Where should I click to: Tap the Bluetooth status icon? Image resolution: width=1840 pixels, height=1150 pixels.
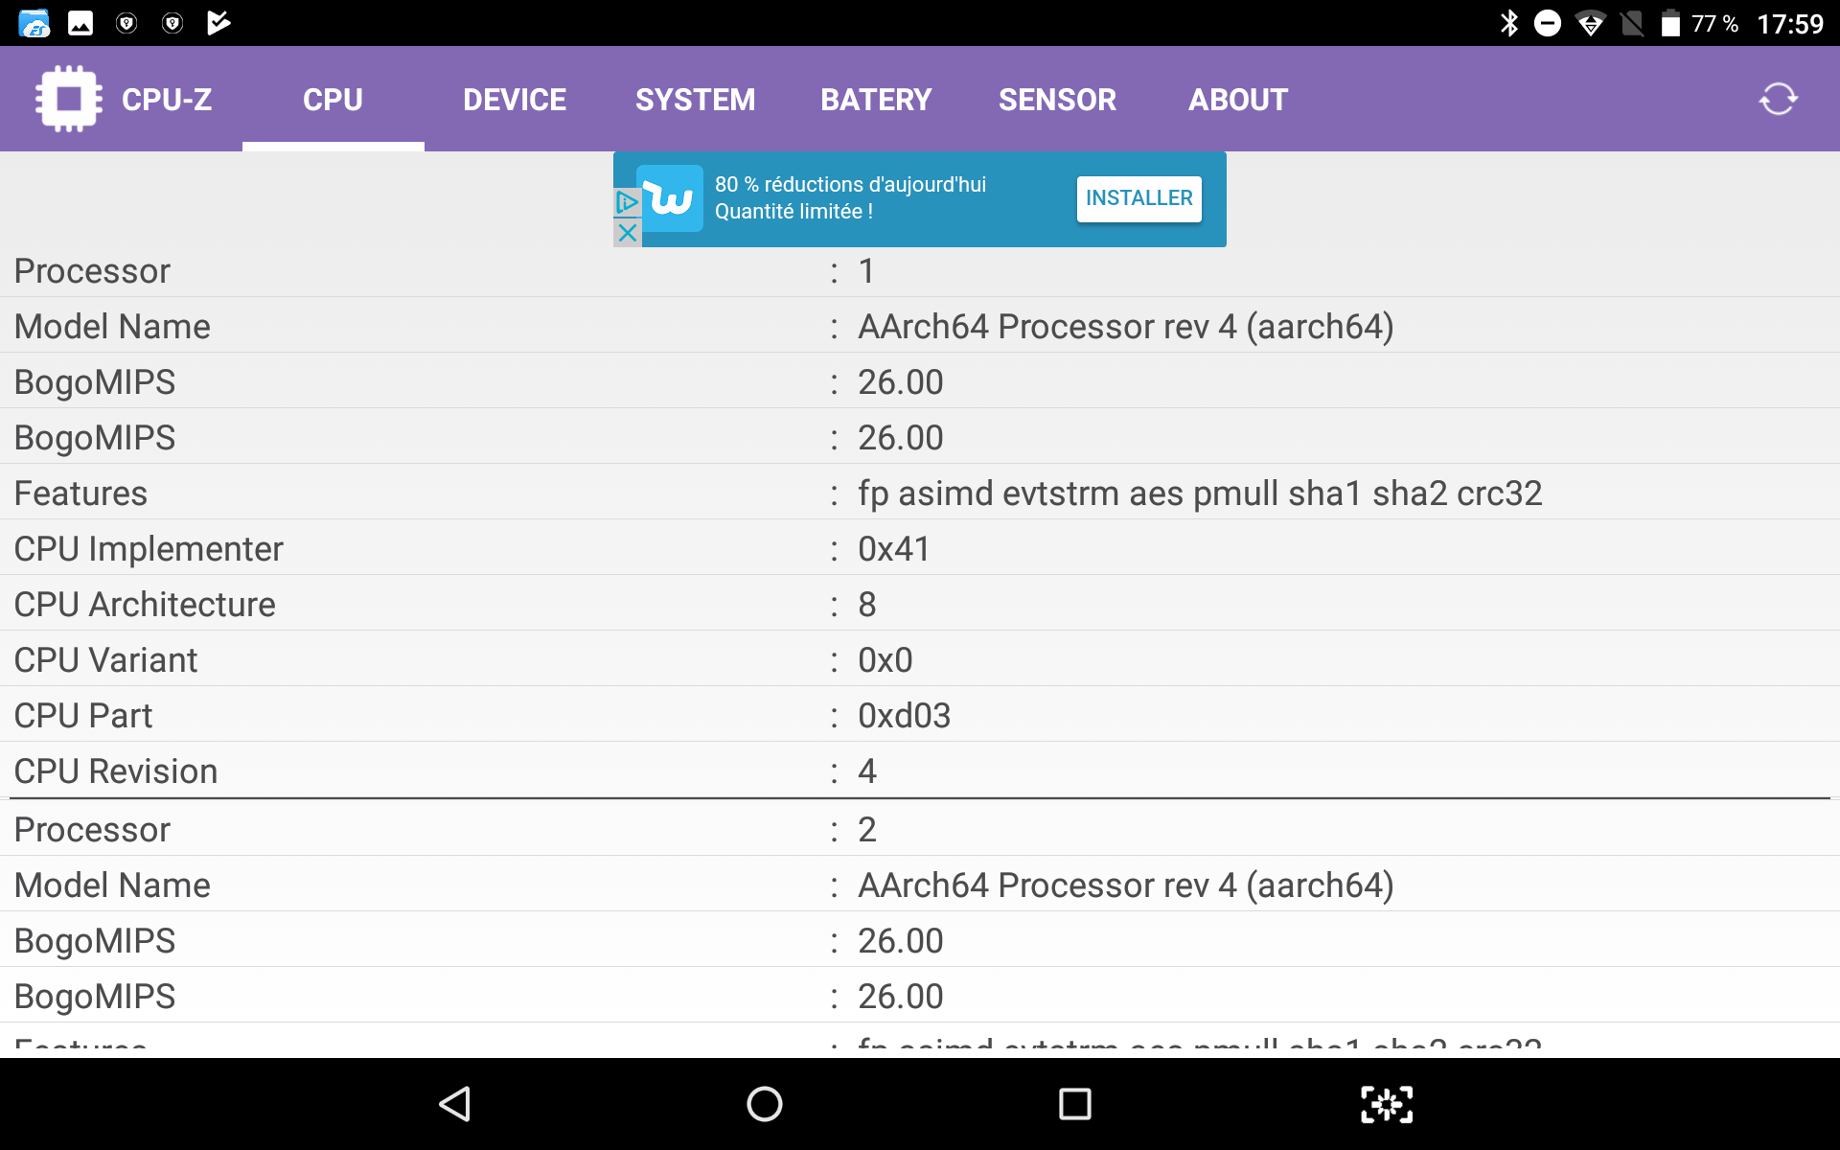click(1509, 23)
